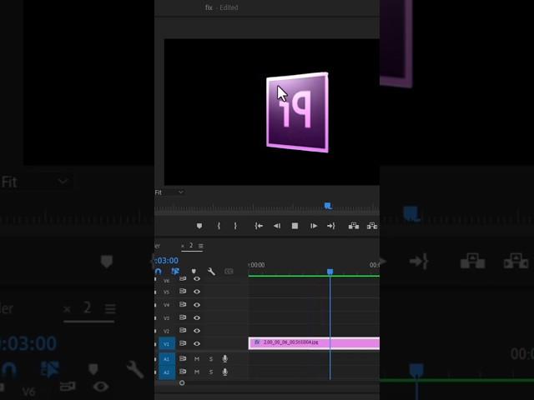The height and width of the screenshot is (400, 534).
Task: Click the Mark In bracket button
Action: click(219, 226)
